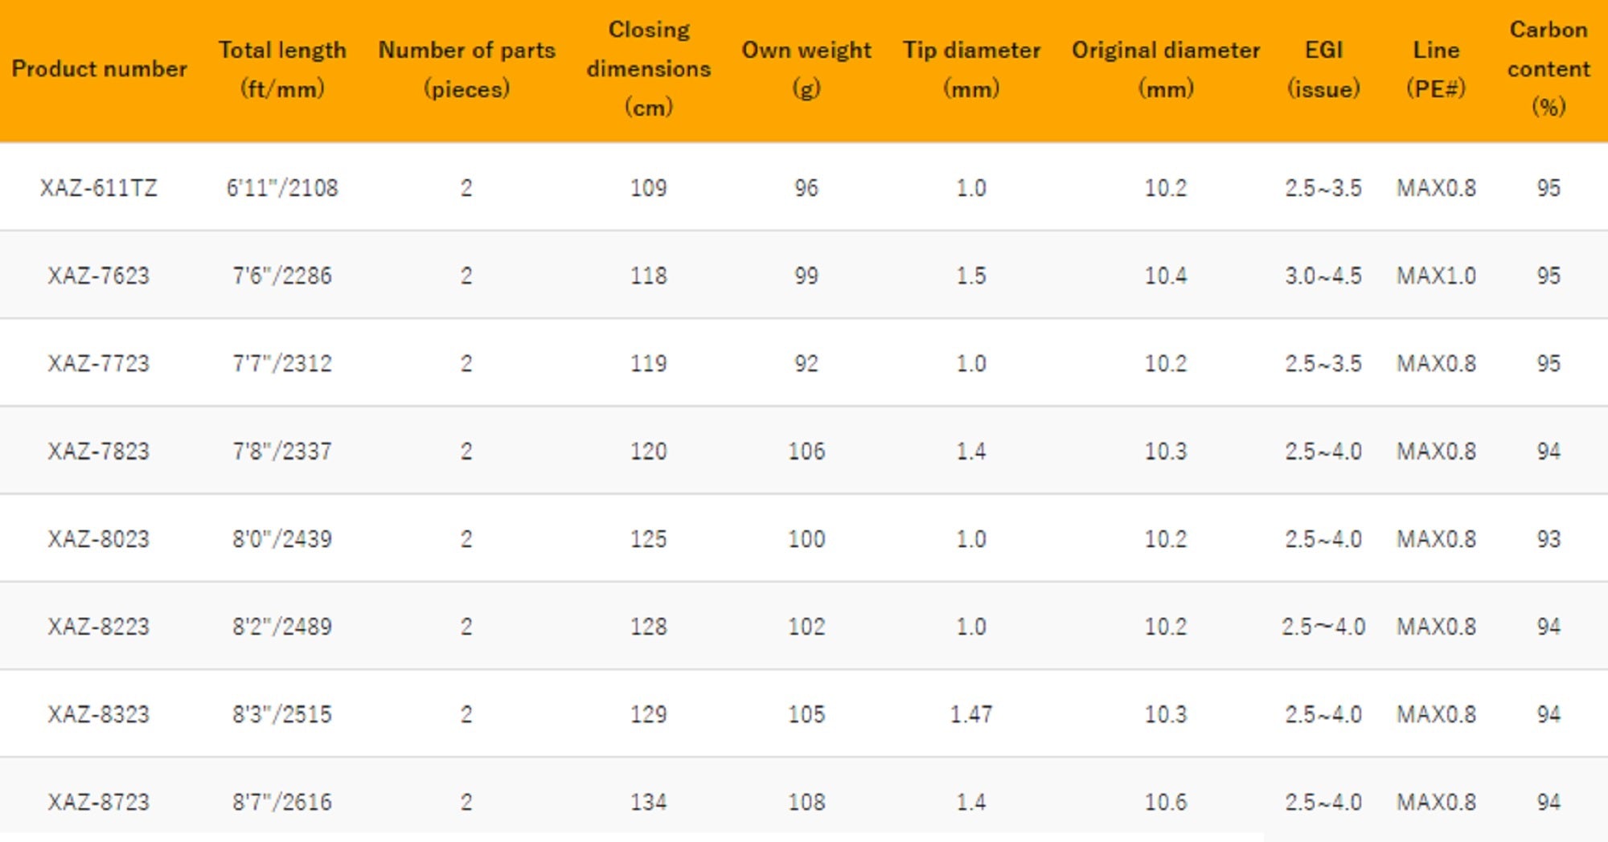The width and height of the screenshot is (1608, 842).
Task: Click the 93 carbon content value
Action: (x=1548, y=538)
